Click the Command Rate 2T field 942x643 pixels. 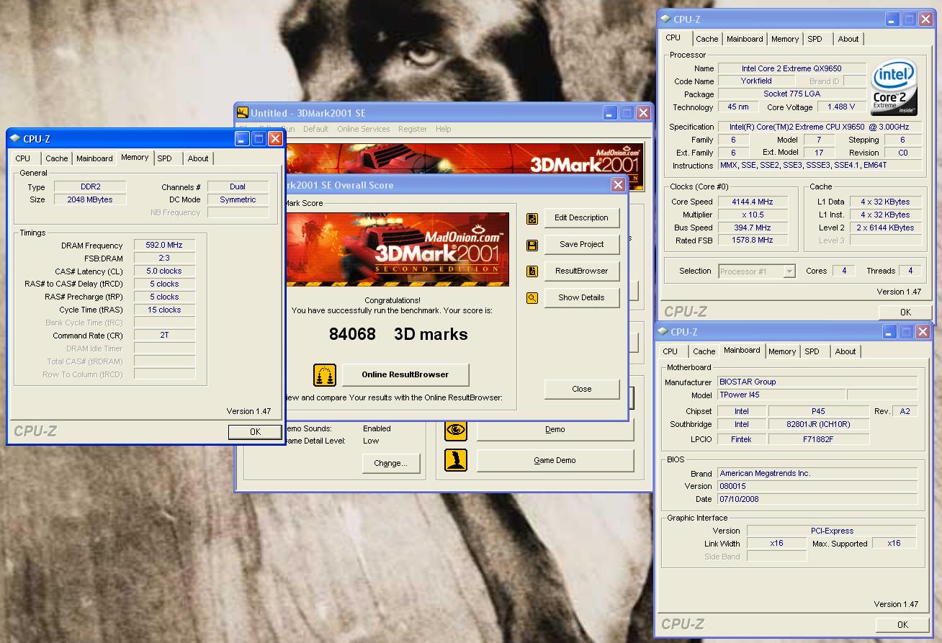tap(164, 336)
